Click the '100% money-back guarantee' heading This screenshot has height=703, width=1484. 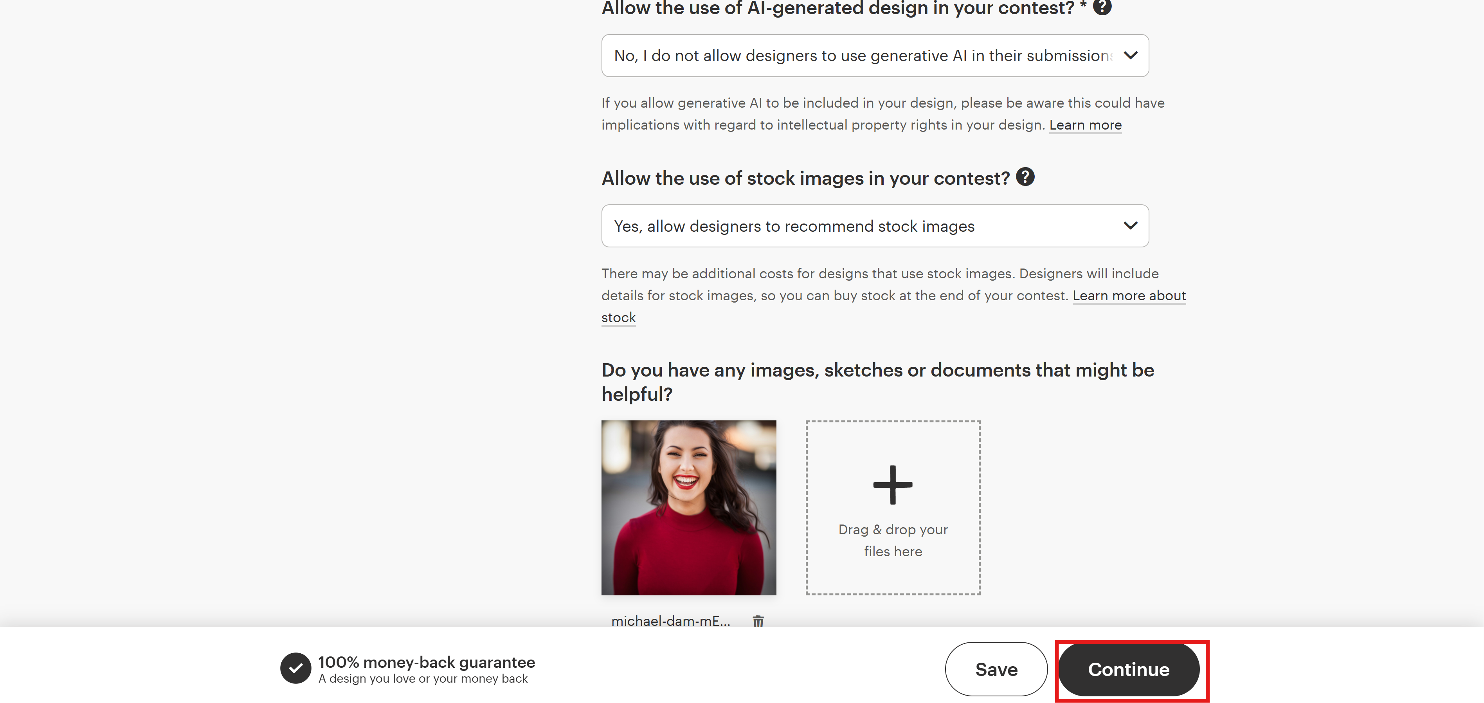point(426,662)
